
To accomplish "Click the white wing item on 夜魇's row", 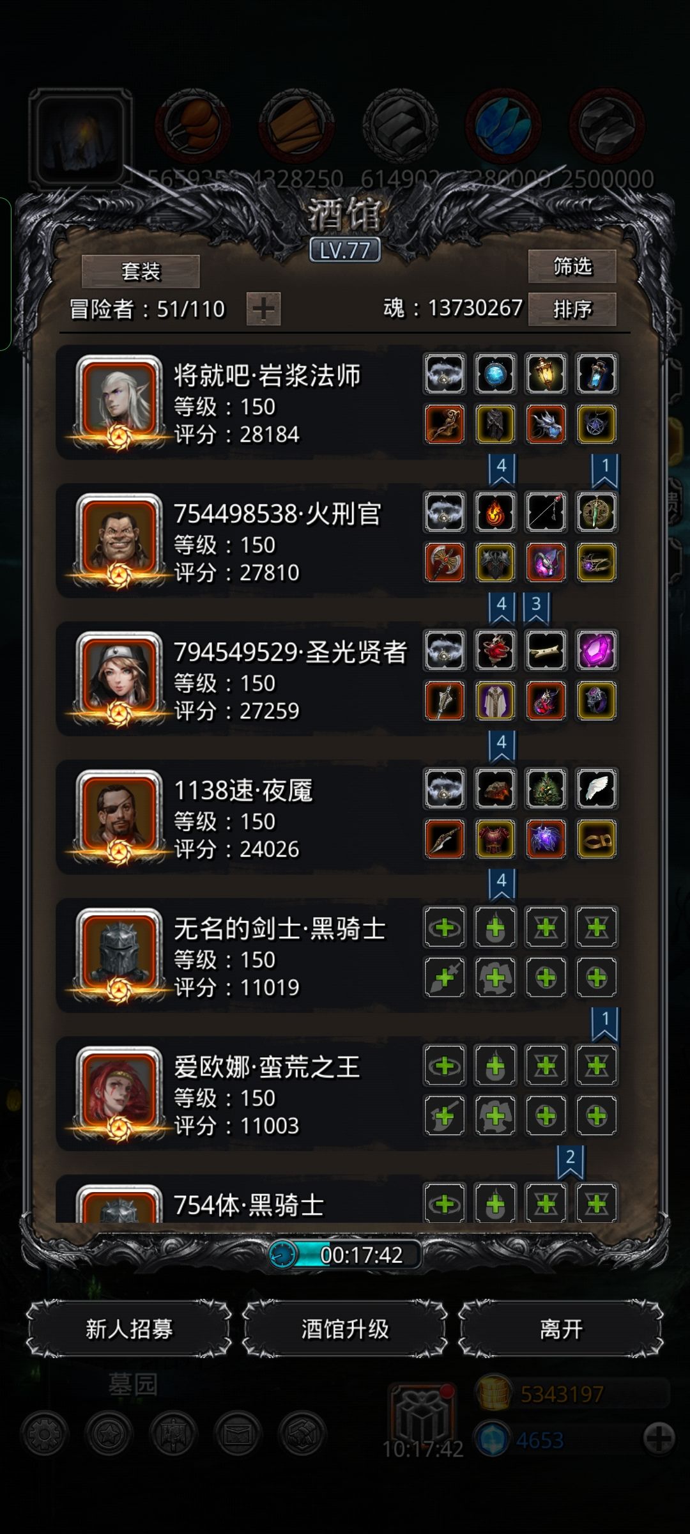I will click(596, 789).
